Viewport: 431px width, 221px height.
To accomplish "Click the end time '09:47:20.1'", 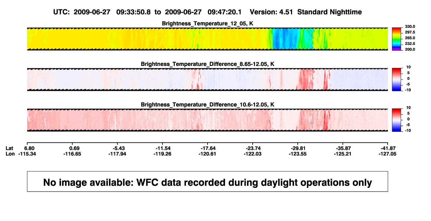I will click(224, 12).
